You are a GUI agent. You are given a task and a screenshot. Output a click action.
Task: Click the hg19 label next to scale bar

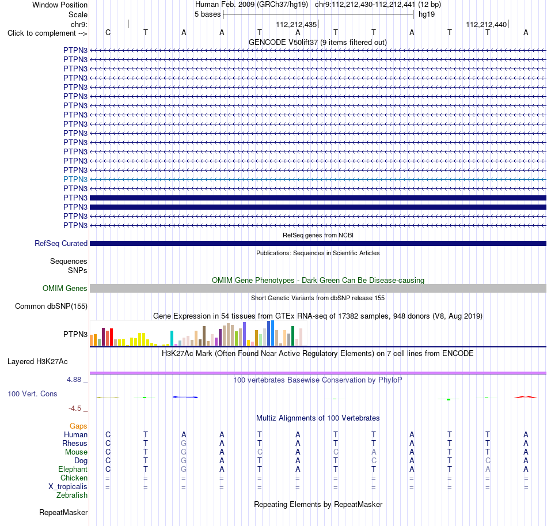coord(427,14)
